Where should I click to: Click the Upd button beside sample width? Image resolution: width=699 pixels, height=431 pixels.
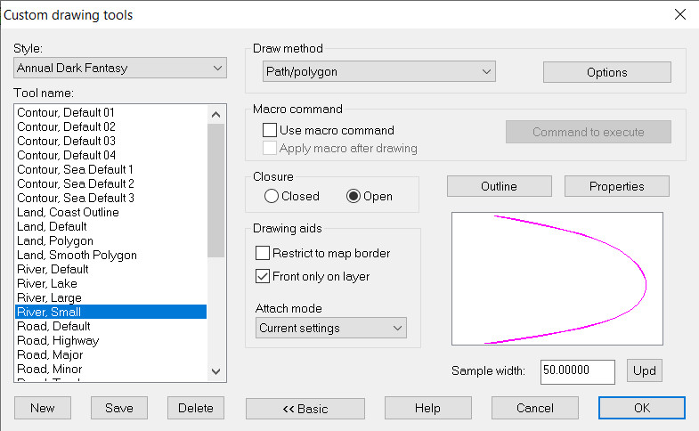644,370
